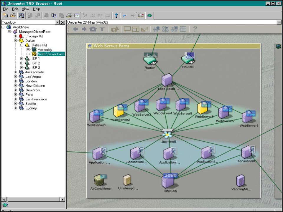Select Las Vegas in the topology tree

click(33, 77)
